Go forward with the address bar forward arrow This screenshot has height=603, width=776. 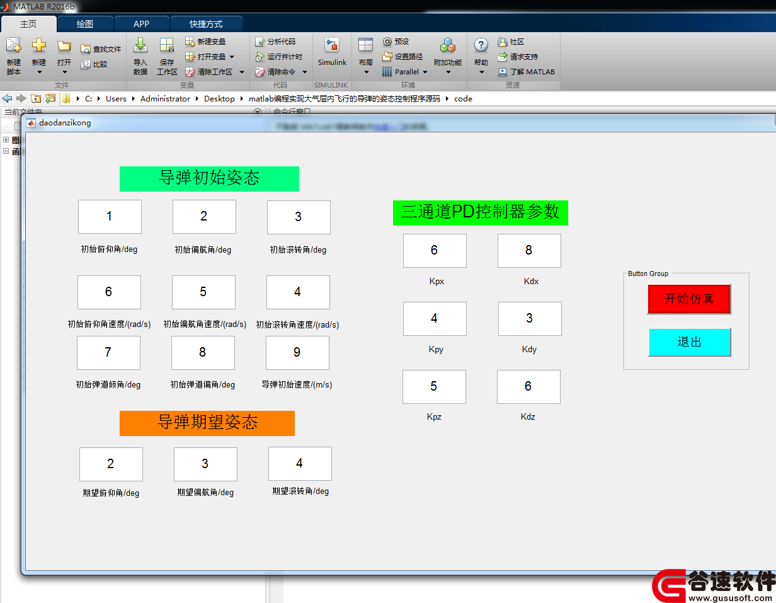tap(21, 98)
